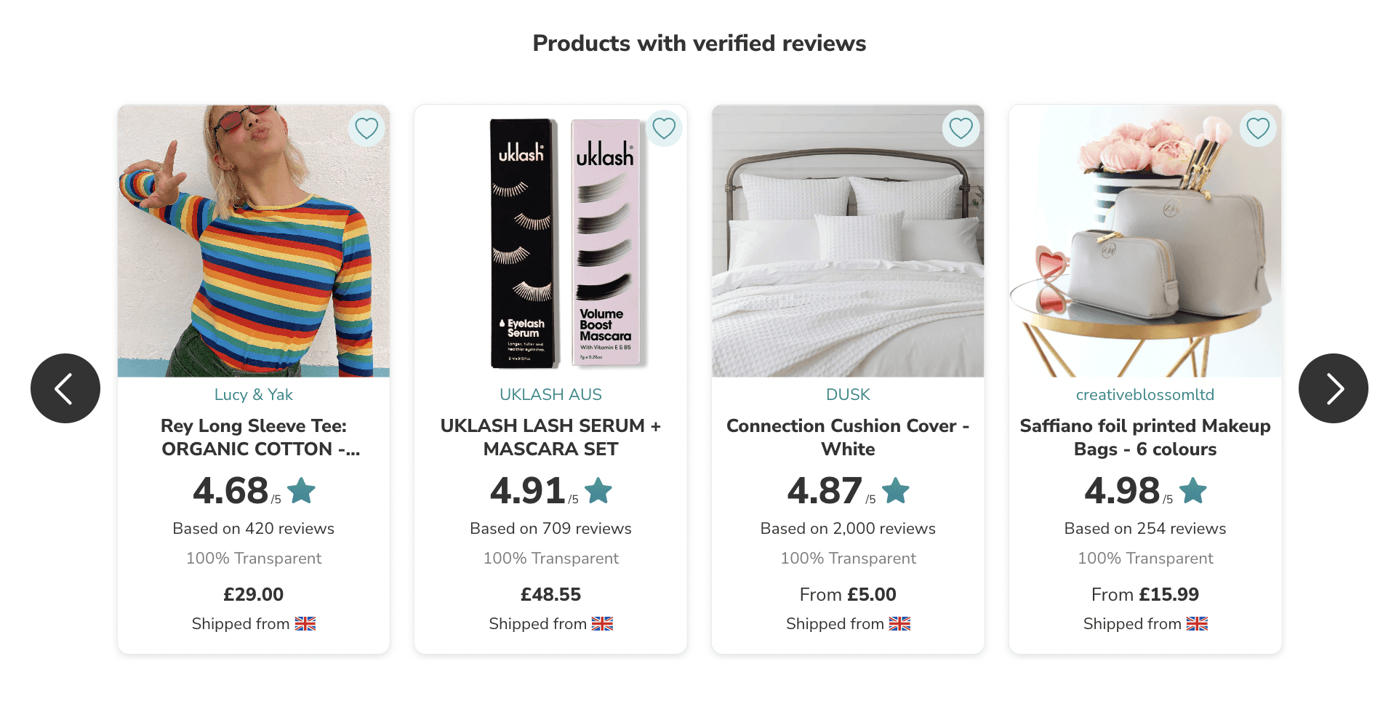Click heart icon on Saffiano Makeup Bags card
1399x704 pixels.
point(1258,129)
